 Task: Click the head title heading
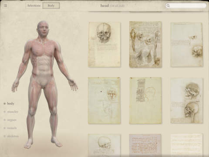104,6
